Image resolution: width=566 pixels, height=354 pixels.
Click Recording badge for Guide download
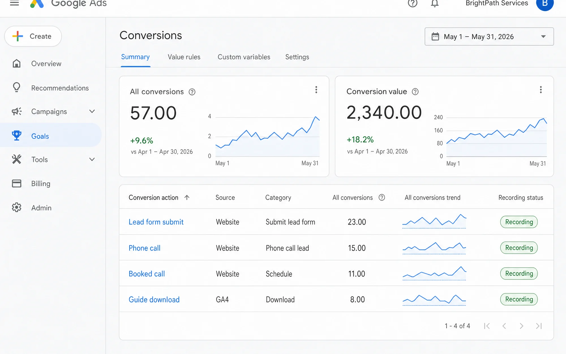tap(519, 299)
